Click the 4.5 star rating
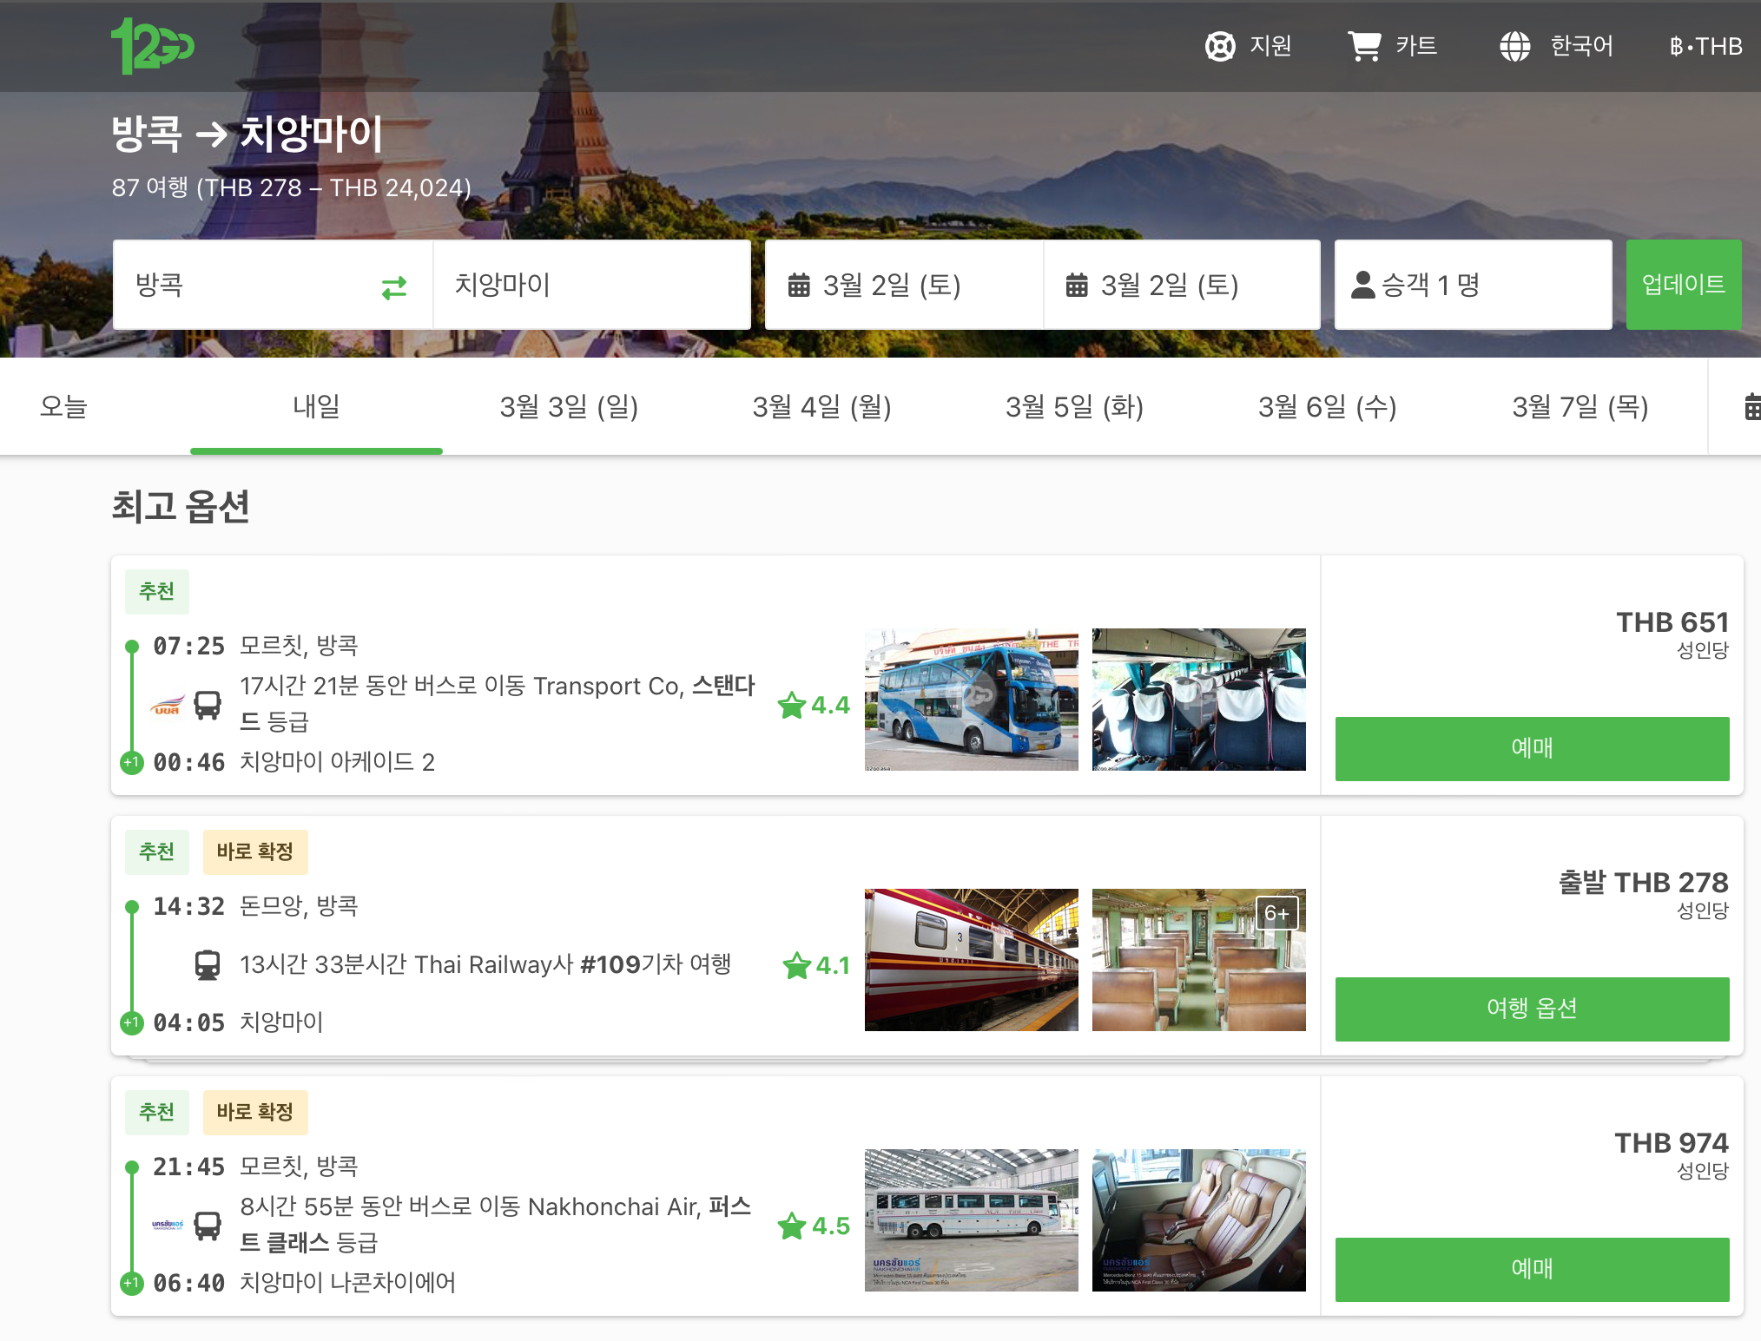1761x1341 pixels. (814, 1226)
